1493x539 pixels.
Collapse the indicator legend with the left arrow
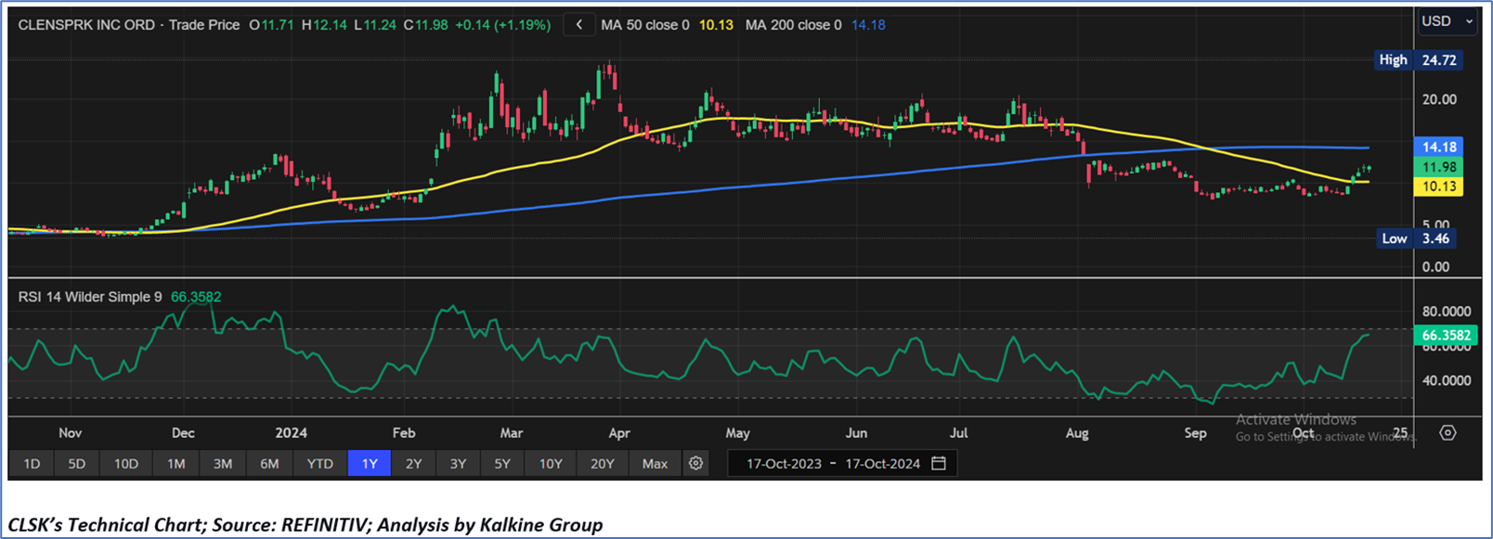(x=579, y=25)
